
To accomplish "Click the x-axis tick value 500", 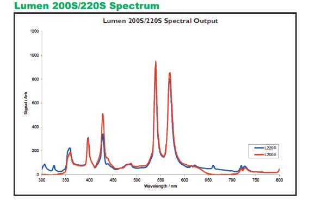I will coord(137,180).
